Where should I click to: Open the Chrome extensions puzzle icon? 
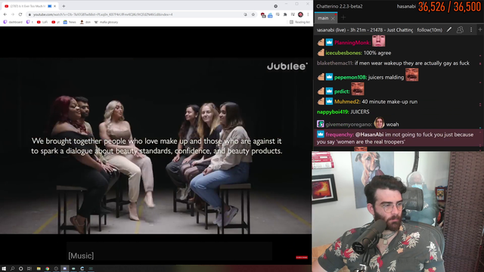pos(285,14)
